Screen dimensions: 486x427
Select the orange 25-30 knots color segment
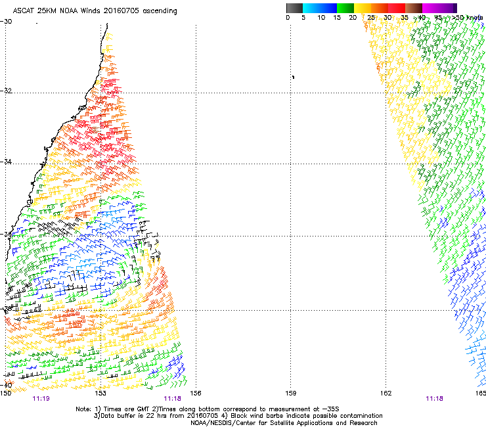coord(380,8)
